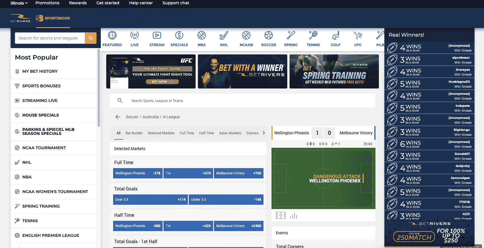Select Over 3.5 Total Goals odds

point(150,200)
